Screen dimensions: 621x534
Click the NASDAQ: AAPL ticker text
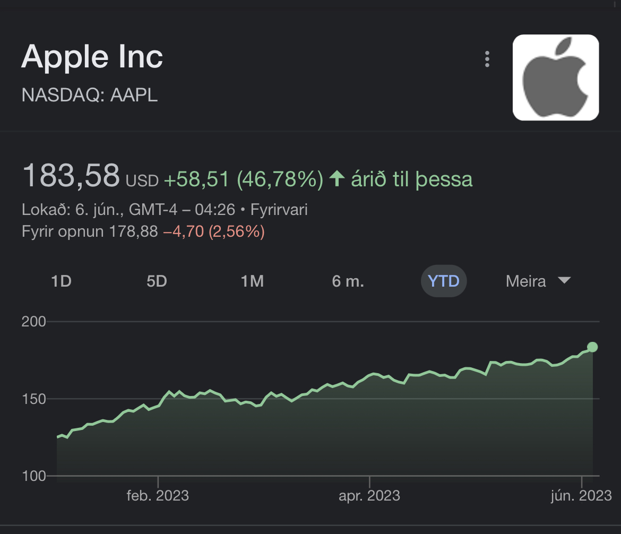coord(90,95)
